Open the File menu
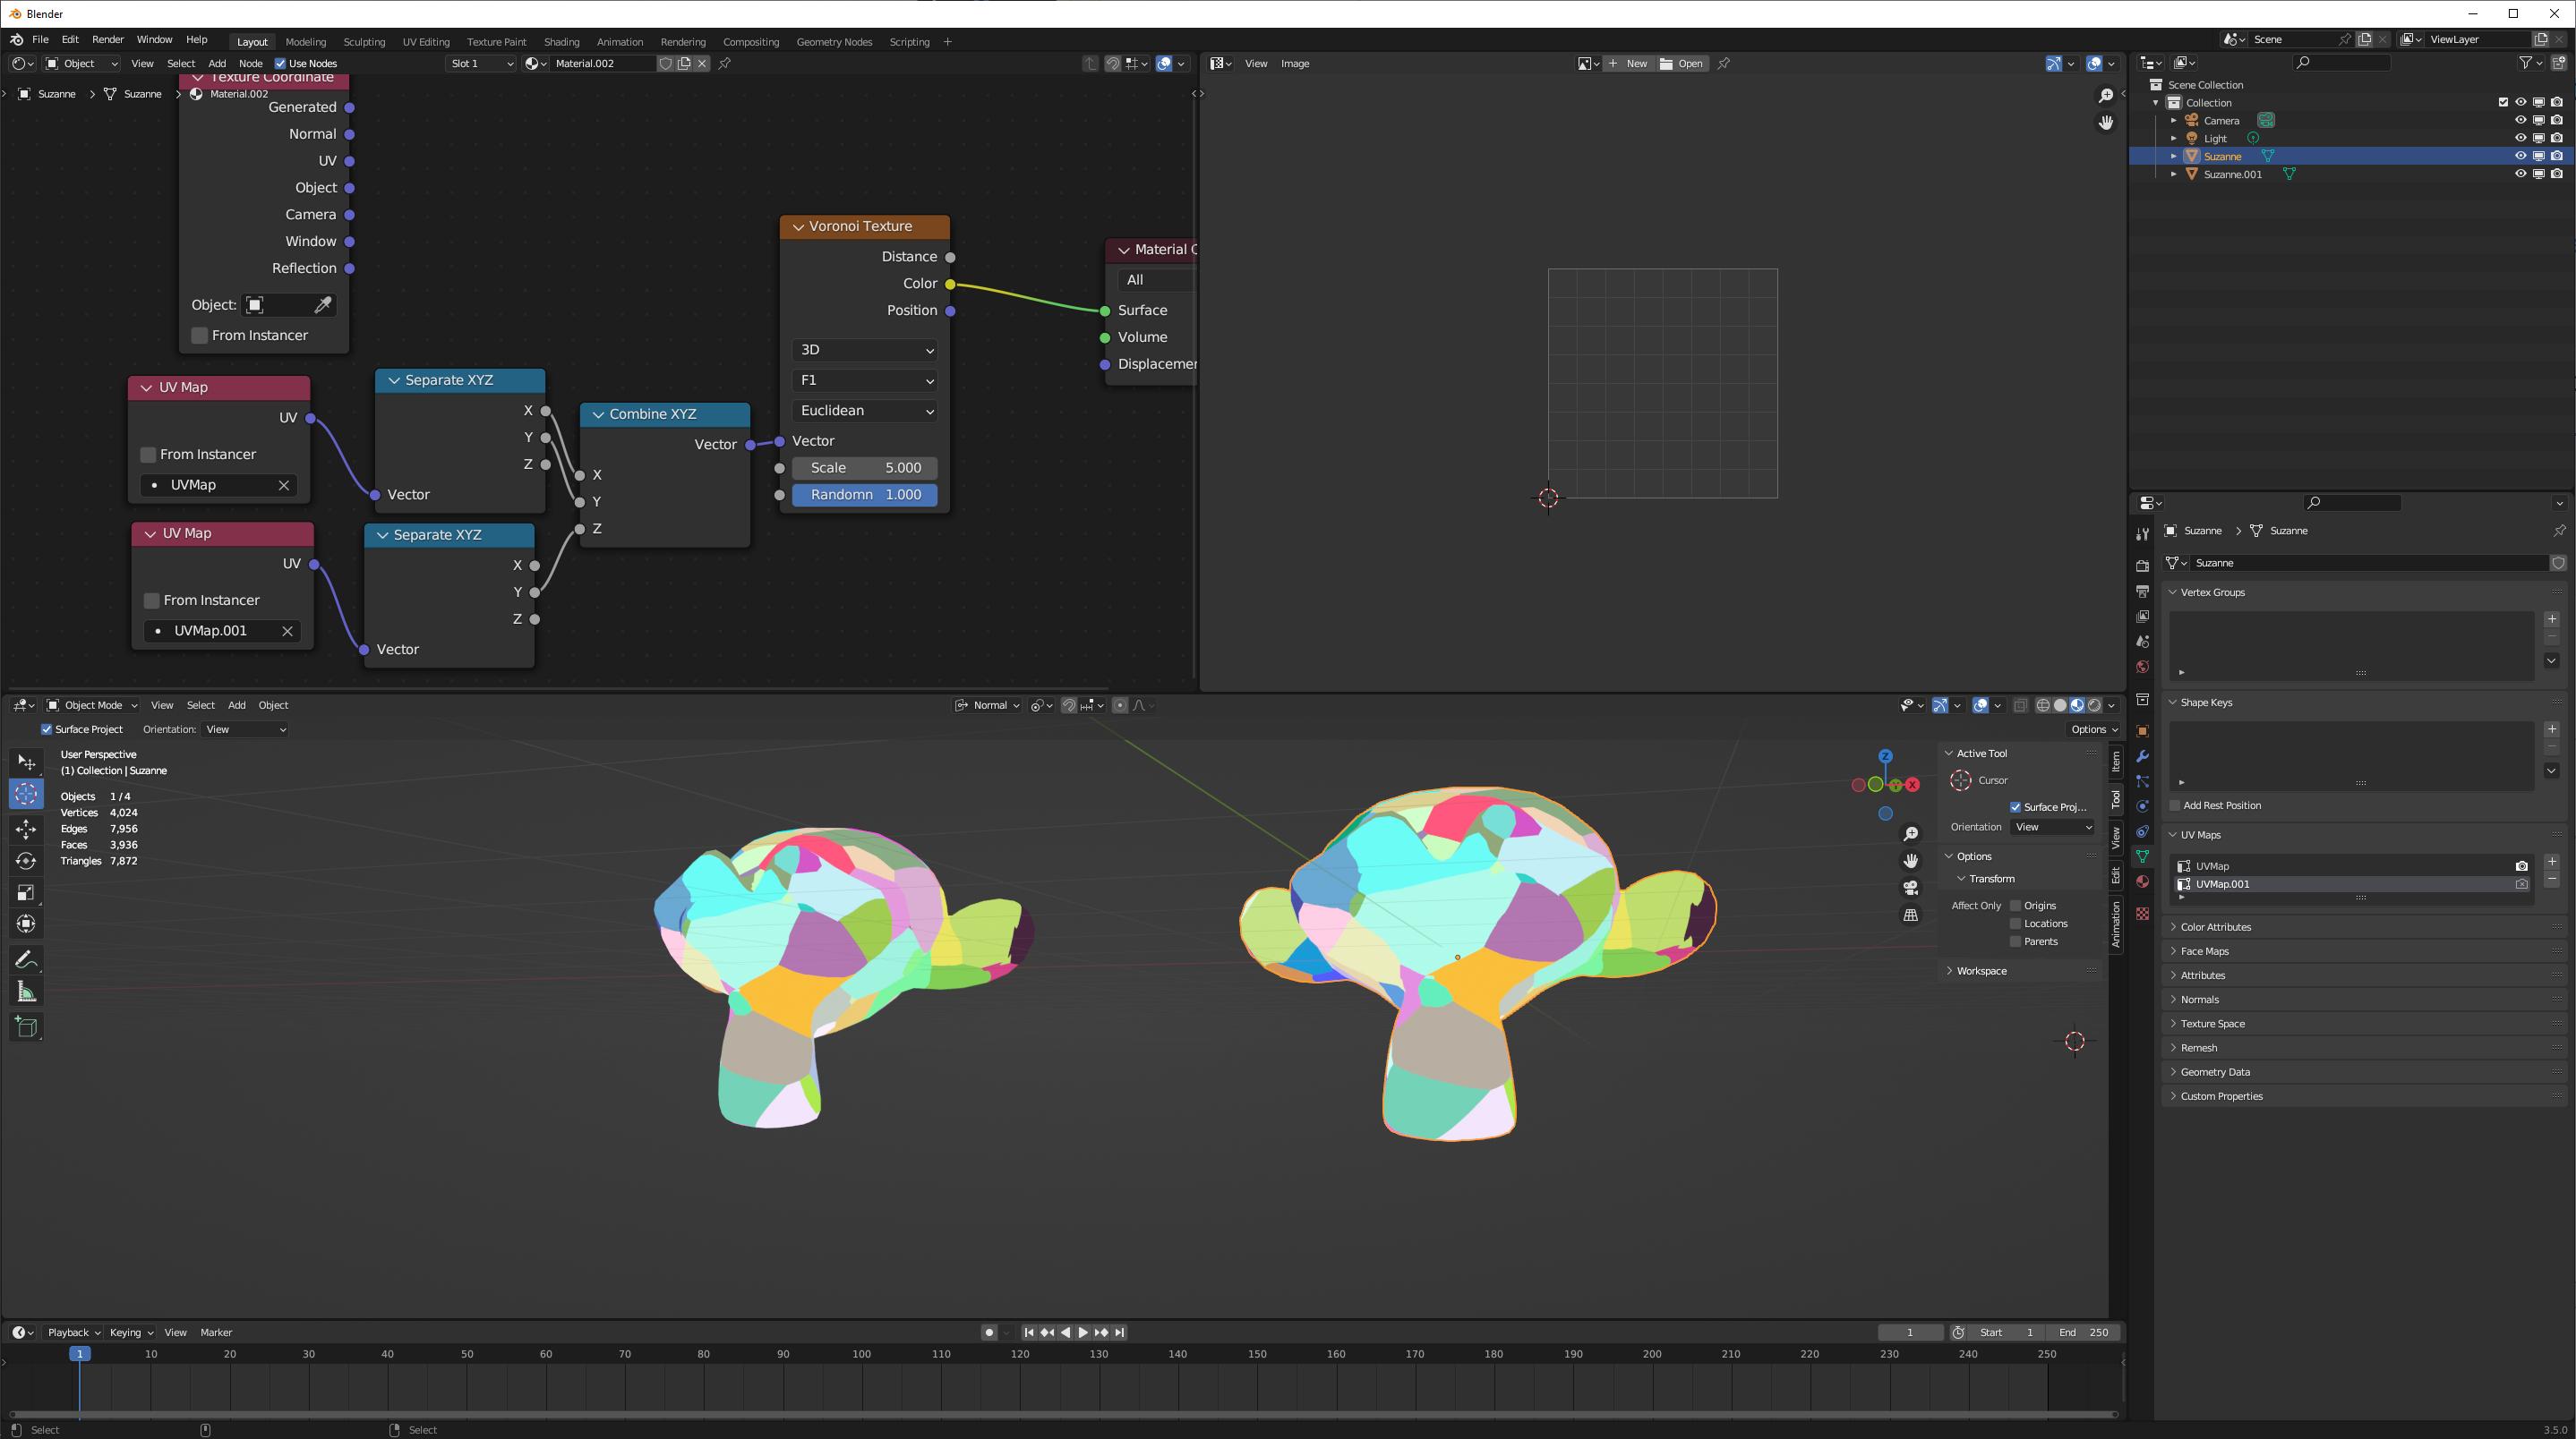Image resolution: width=2576 pixels, height=1439 pixels. [x=40, y=40]
